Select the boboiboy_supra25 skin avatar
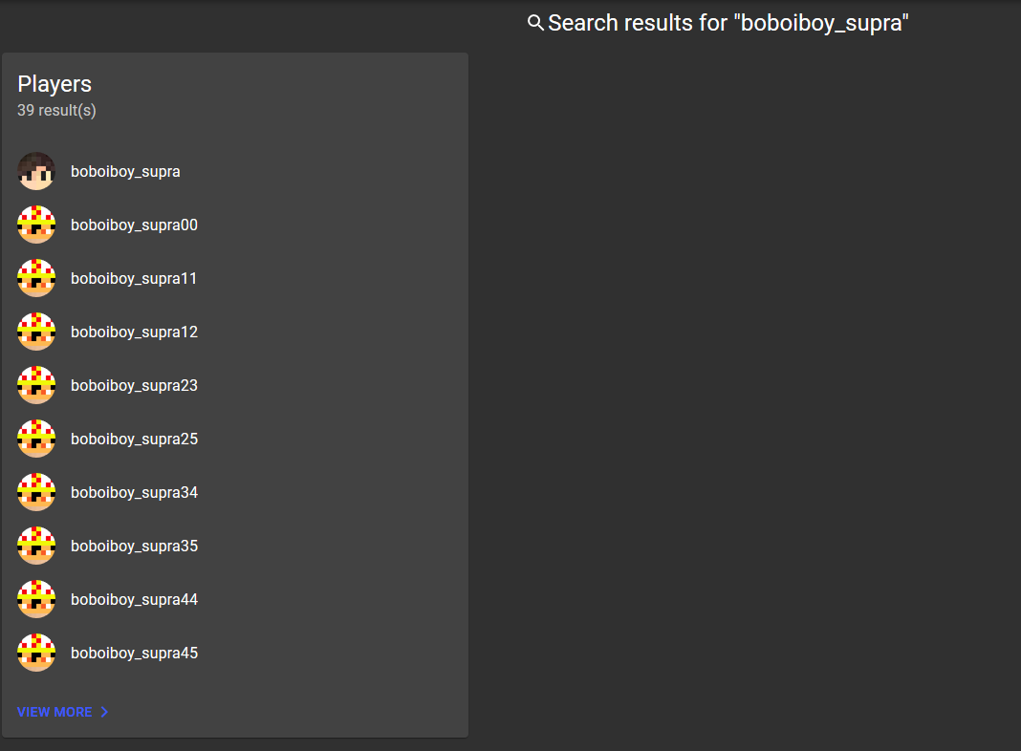The width and height of the screenshot is (1021, 751). pyautogui.click(x=36, y=439)
